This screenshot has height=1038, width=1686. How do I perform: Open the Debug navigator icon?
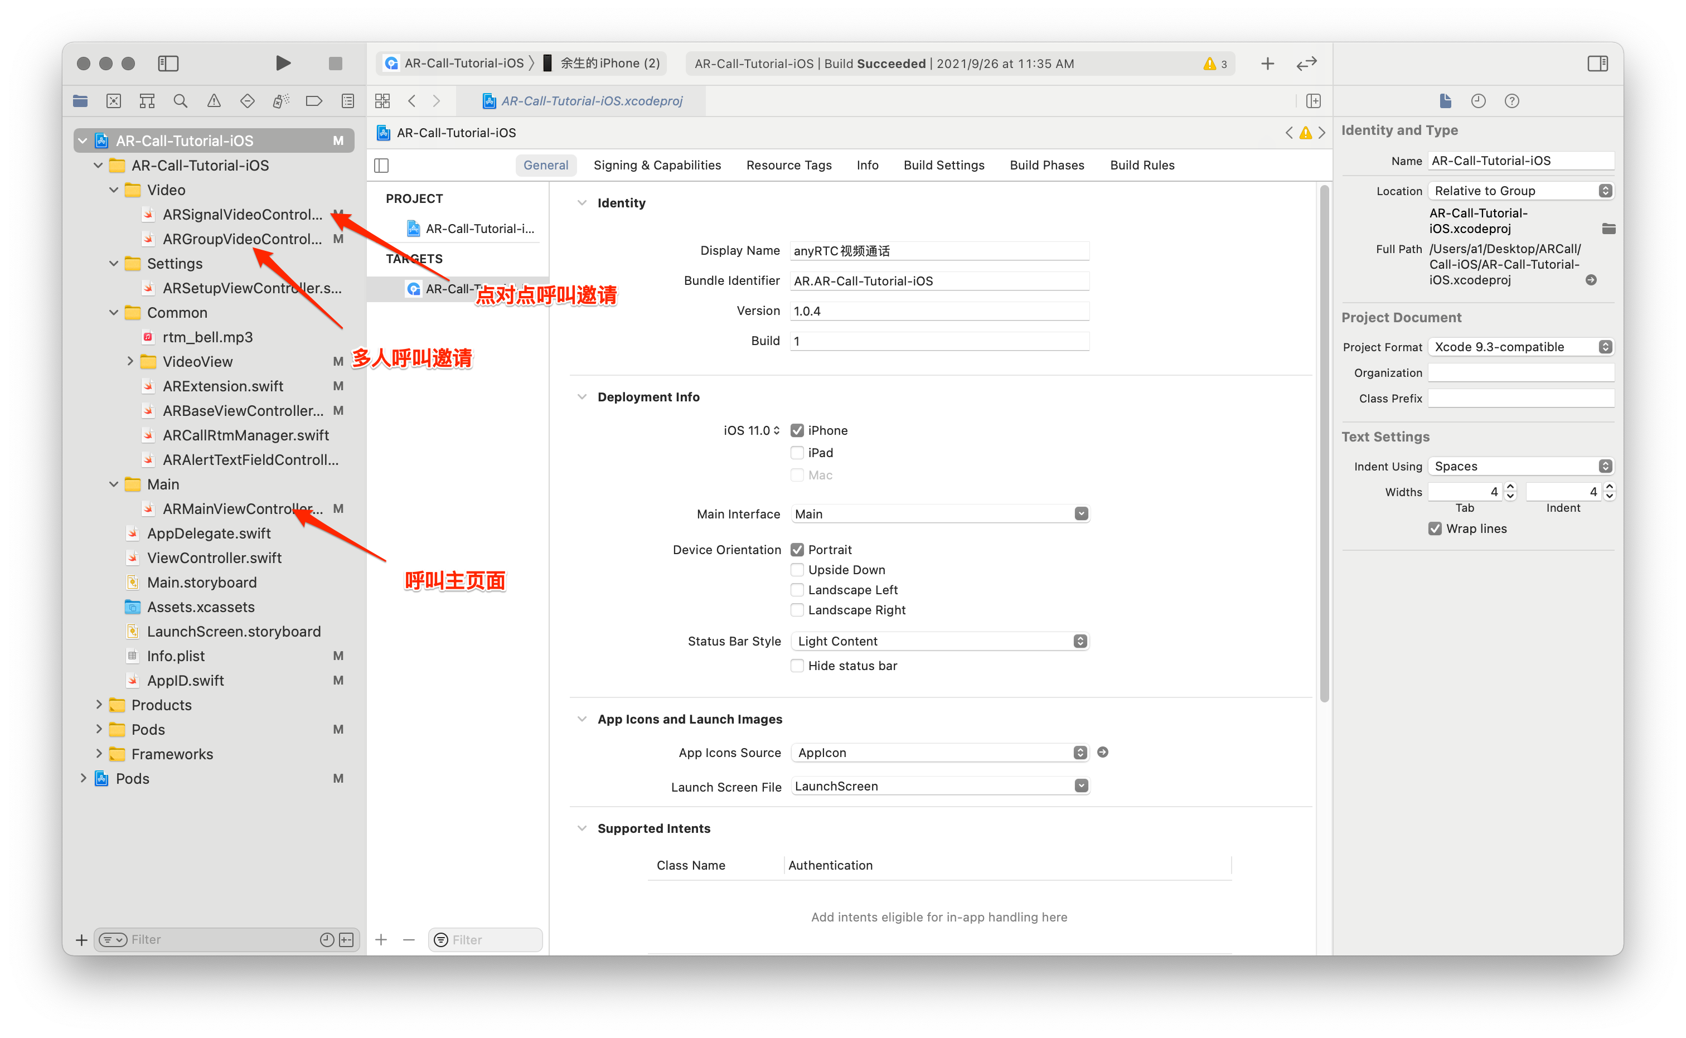pos(281,101)
